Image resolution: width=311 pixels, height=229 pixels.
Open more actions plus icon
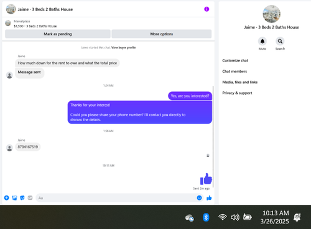coord(7,198)
